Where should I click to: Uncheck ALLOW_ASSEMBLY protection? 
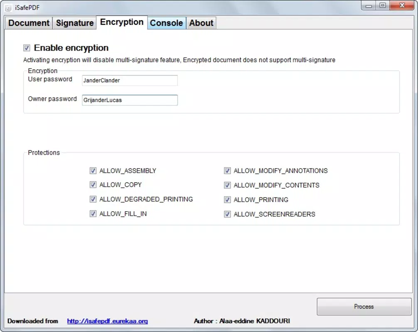coord(93,171)
